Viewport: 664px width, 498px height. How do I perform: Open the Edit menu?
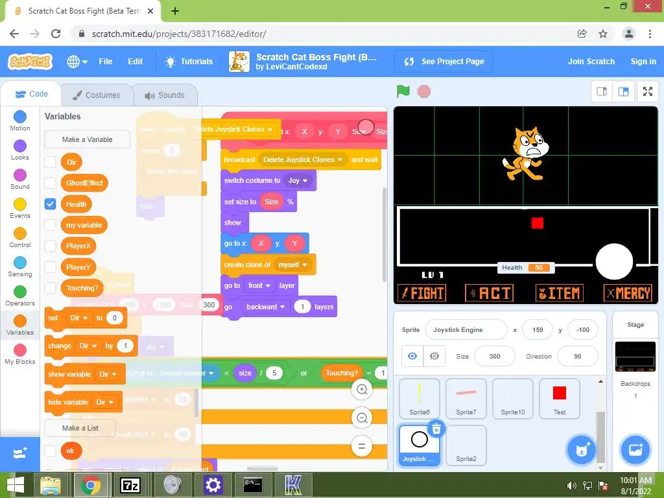tap(135, 62)
